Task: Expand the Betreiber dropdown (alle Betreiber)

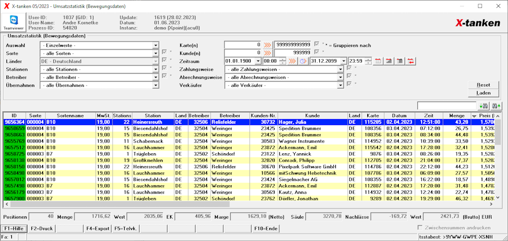Action: [156, 77]
